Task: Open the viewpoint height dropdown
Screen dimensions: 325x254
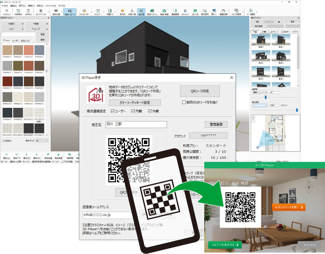Action: 260,105
